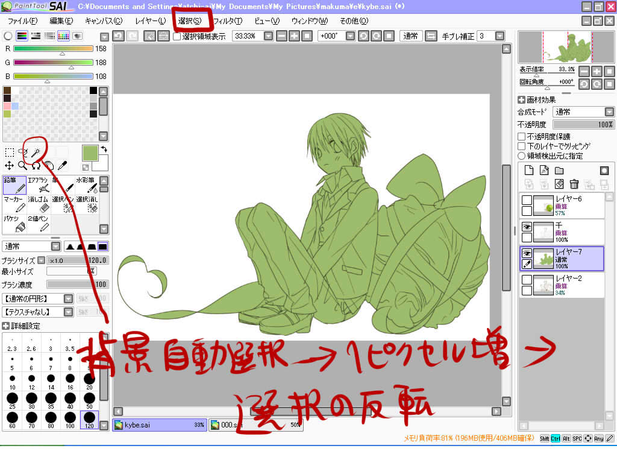The image size is (617, 463).
Task: Open the zoom percentage 33.33% dropdown
Action: click(268, 36)
